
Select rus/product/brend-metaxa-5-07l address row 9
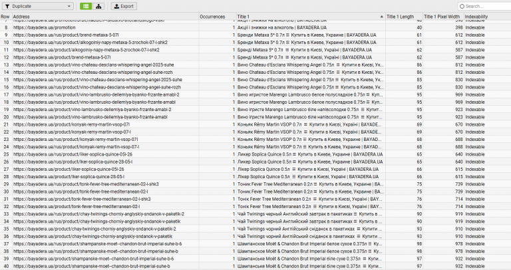66,35
